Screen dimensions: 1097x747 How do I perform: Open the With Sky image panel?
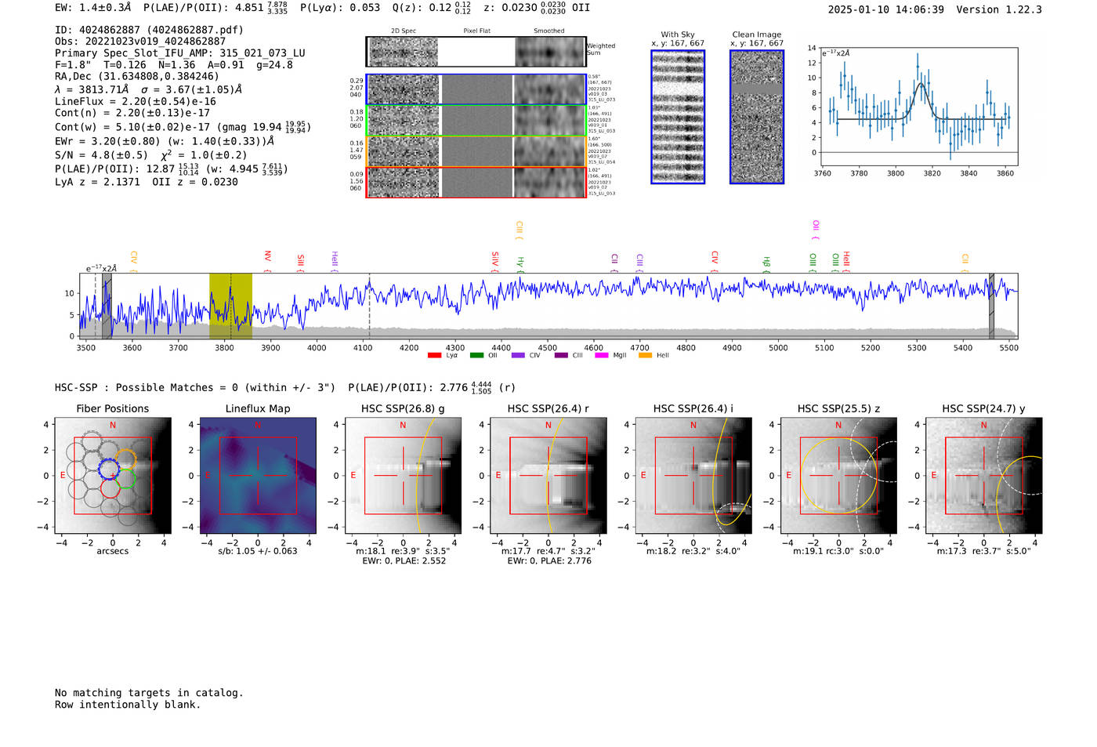tap(678, 117)
